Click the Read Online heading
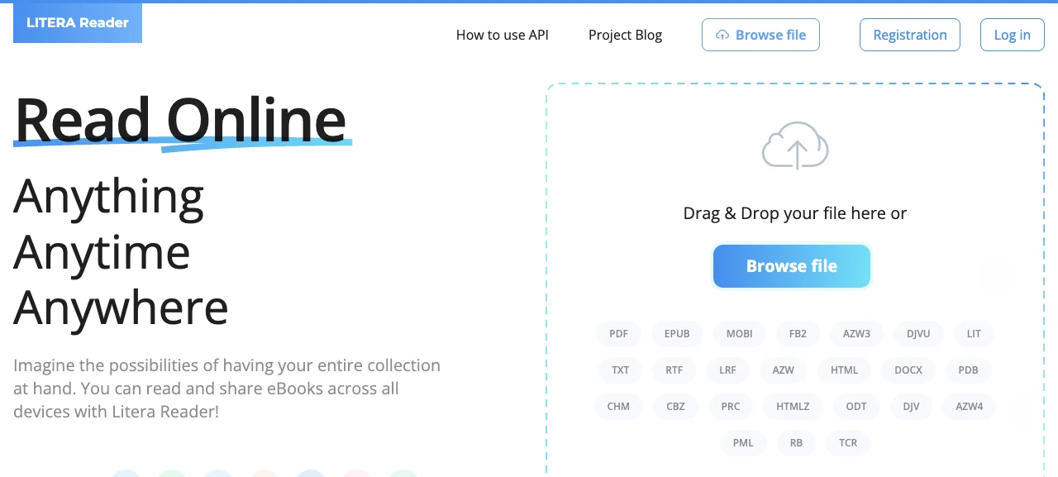Viewport: 1058px width, 477px height. 180,120
